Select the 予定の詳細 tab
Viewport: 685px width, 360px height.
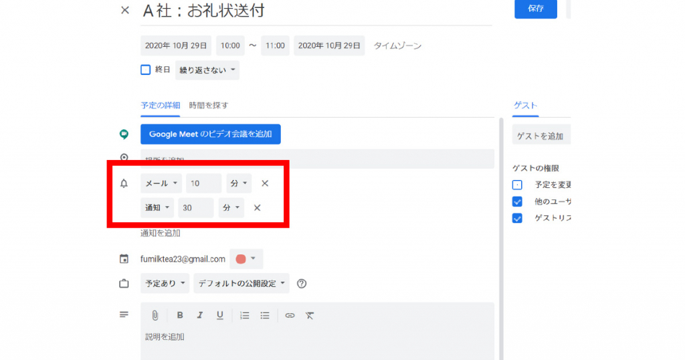(160, 105)
